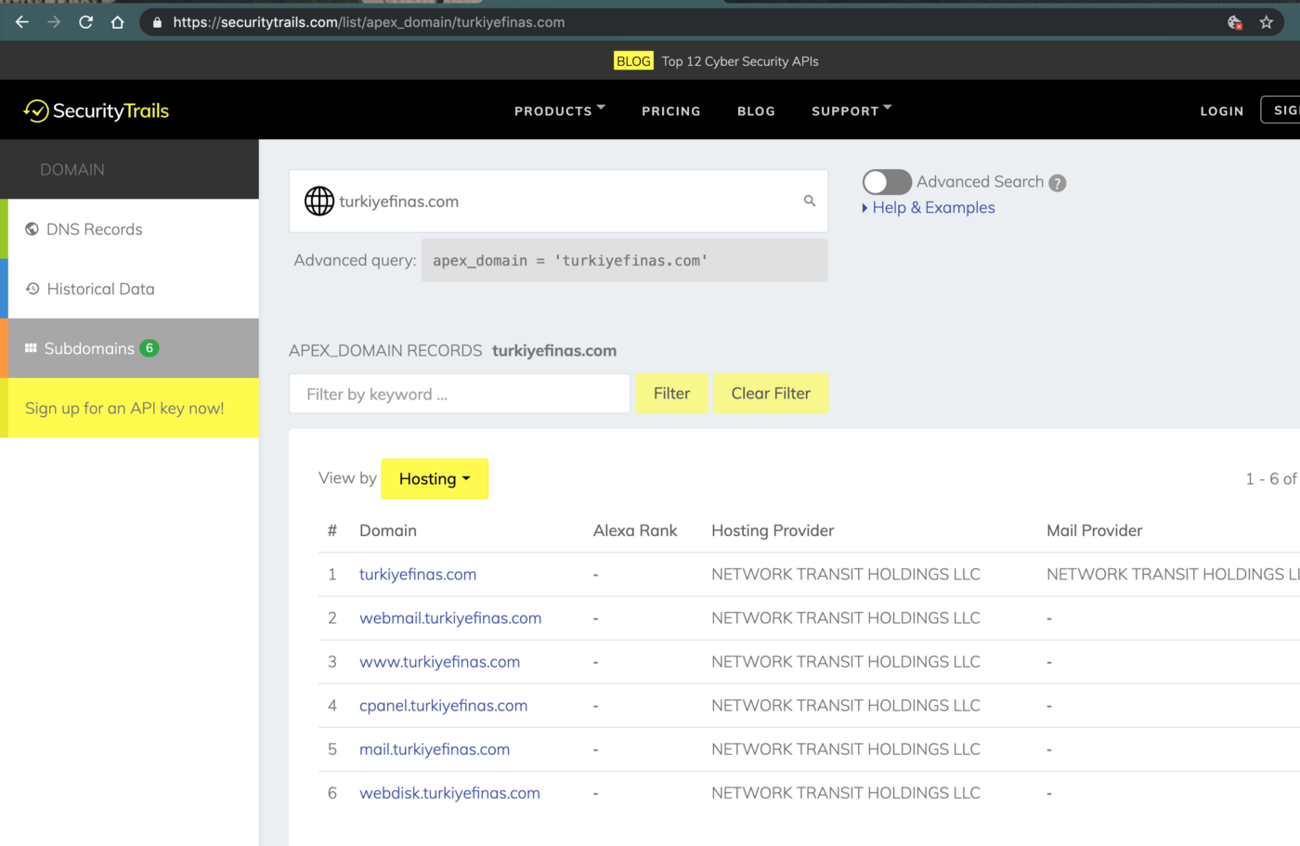Click the yellow Filter button

point(671,394)
